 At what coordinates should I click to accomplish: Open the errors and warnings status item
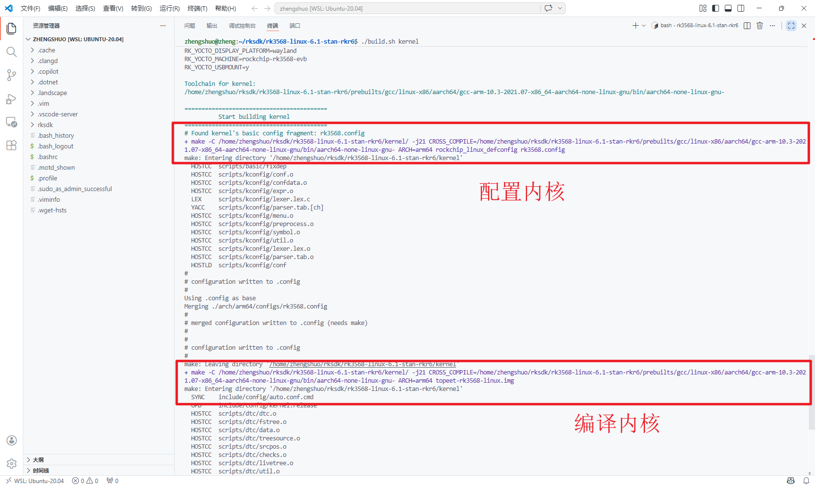pyautogui.click(x=85, y=481)
